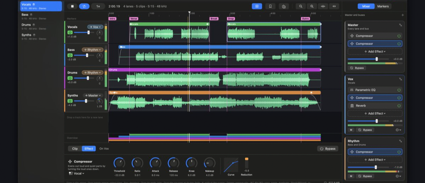Toggle the loop playback button

[84, 6]
